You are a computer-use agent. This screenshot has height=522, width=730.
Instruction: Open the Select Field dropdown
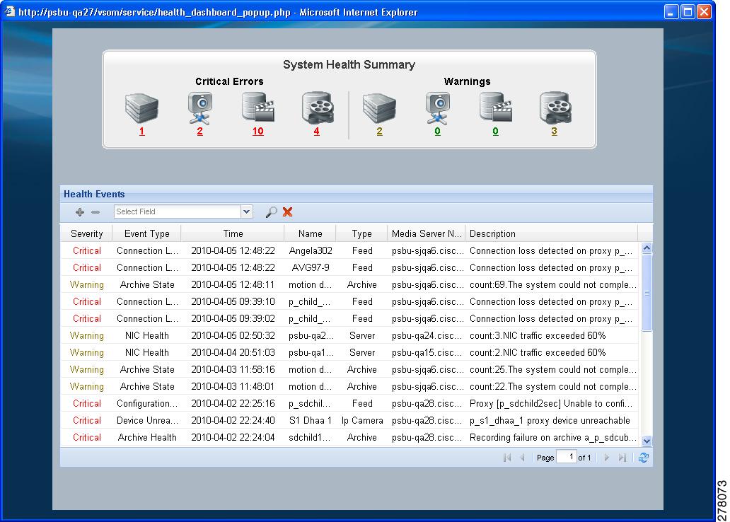(x=245, y=211)
